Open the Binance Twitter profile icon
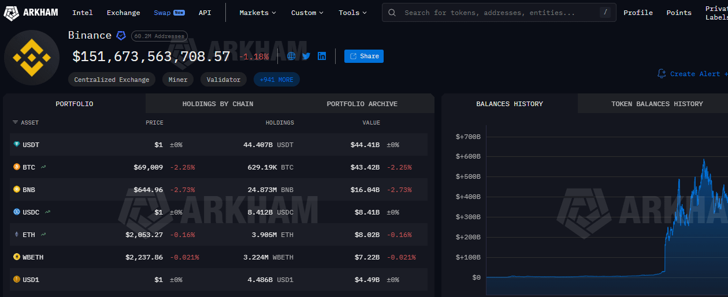The width and height of the screenshot is (728, 297). (306, 56)
